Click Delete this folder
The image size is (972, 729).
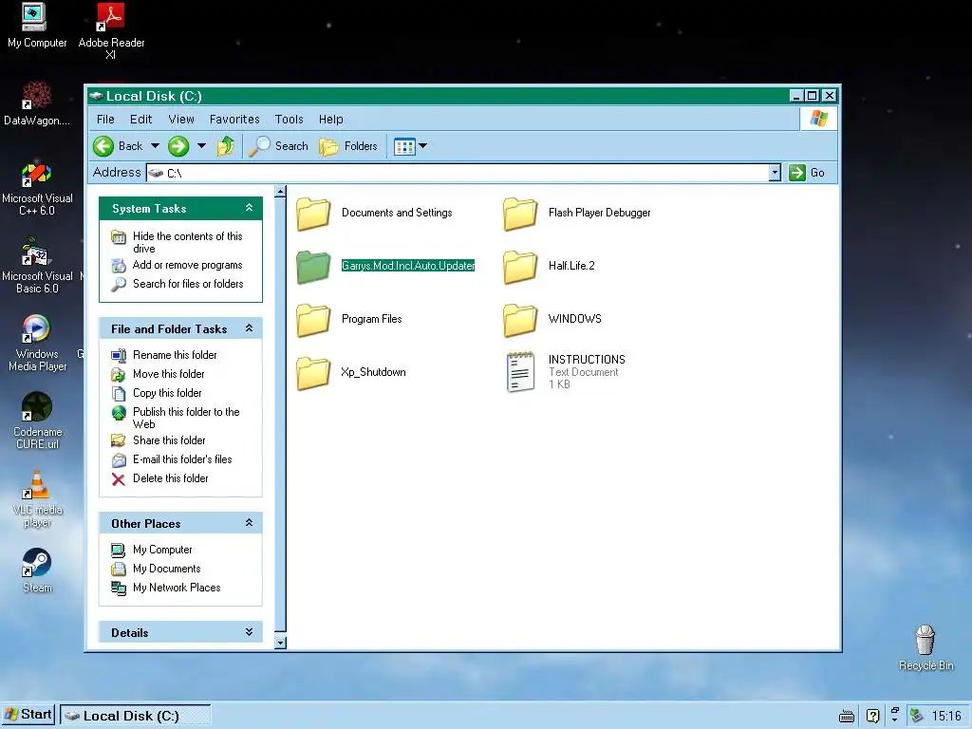tap(171, 478)
